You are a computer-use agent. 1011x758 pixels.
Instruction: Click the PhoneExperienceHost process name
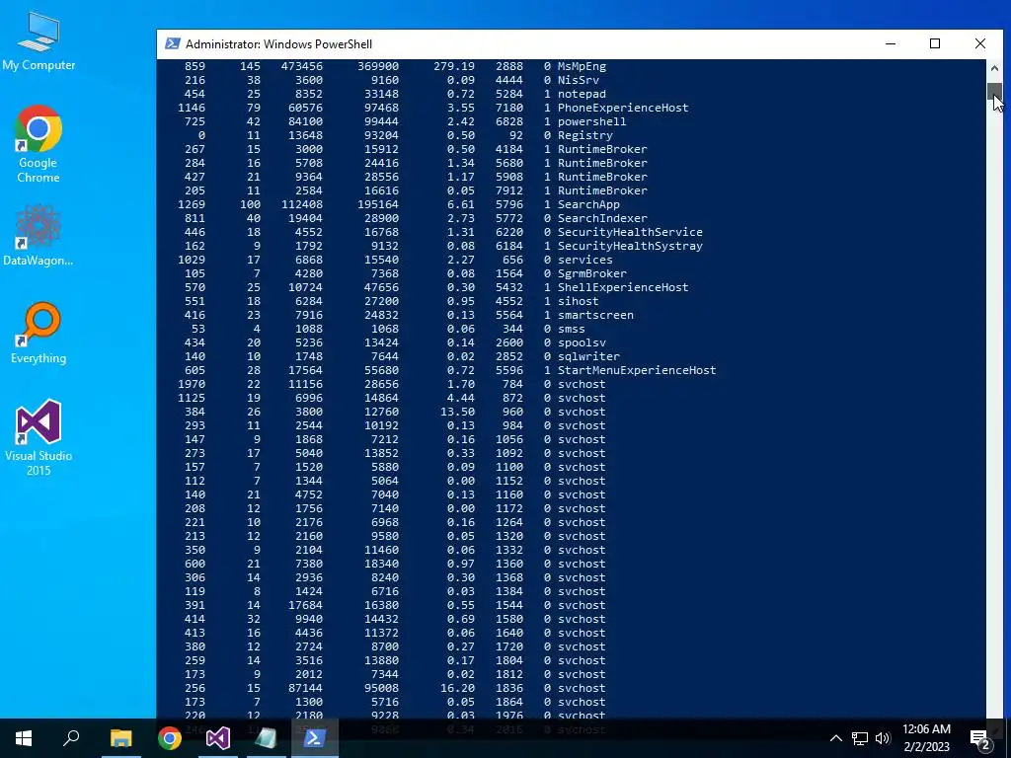623,108
